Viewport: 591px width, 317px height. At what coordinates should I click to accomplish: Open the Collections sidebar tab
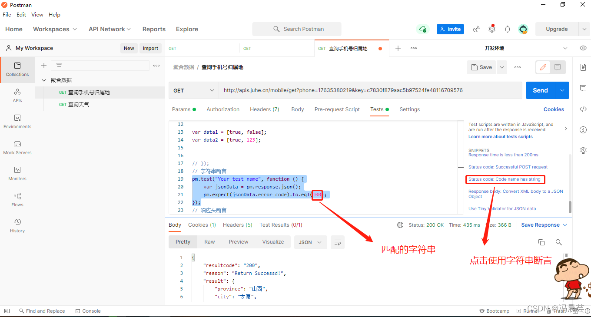click(x=17, y=69)
